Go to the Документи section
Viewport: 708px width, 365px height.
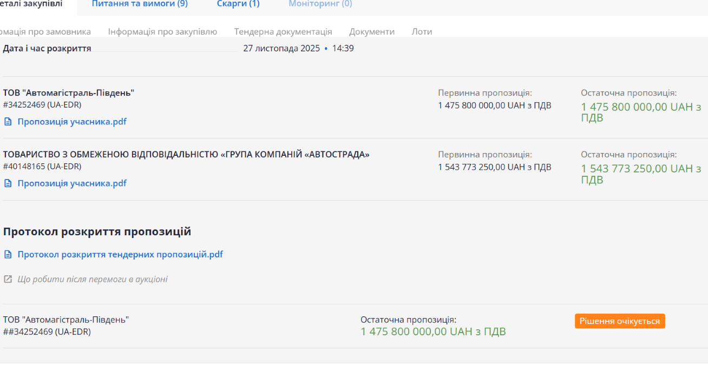click(x=372, y=32)
